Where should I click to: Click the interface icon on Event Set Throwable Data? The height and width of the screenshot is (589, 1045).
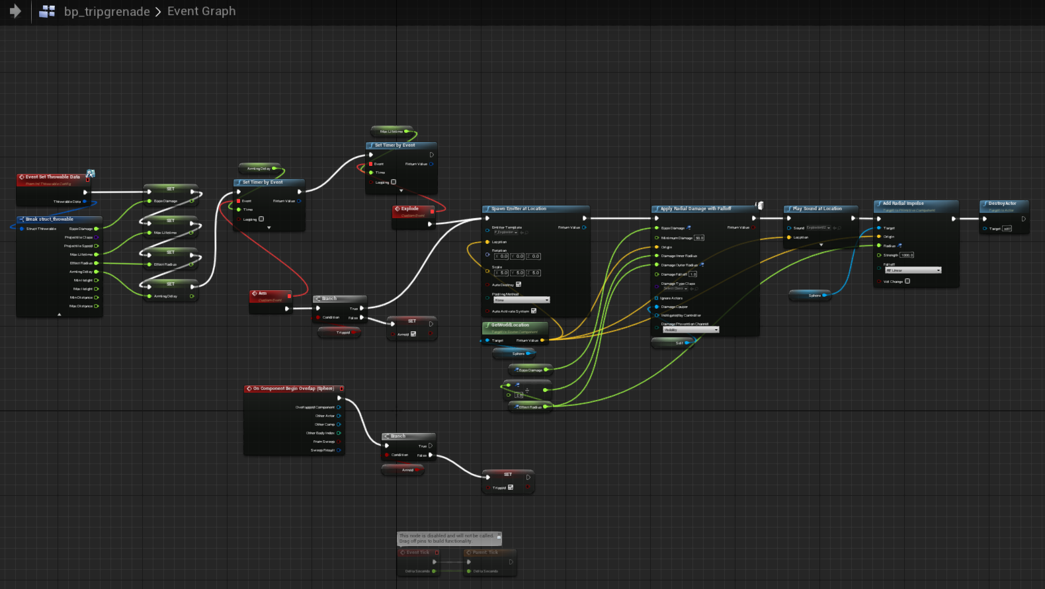[x=90, y=173]
